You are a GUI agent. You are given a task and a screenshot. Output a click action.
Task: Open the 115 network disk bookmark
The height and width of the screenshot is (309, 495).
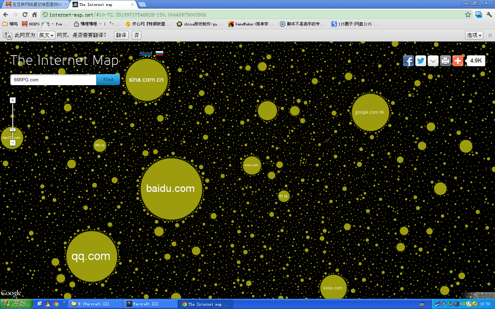coord(354,24)
